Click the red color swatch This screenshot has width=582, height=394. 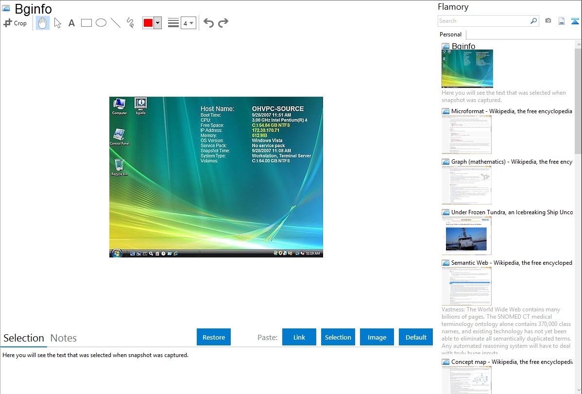[x=148, y=23]
